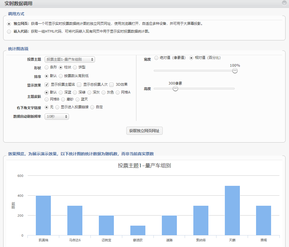Select the 蓝天 theme skin
The width and height of the screenshot is (289, 247).
(77, 100)
